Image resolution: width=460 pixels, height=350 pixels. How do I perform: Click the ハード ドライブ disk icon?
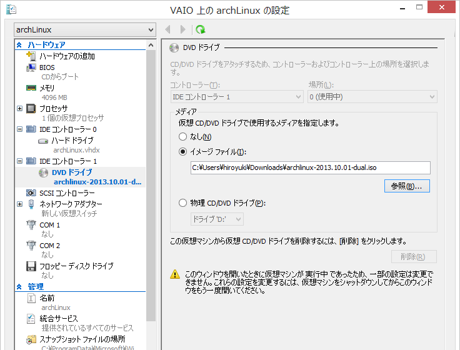43,141
